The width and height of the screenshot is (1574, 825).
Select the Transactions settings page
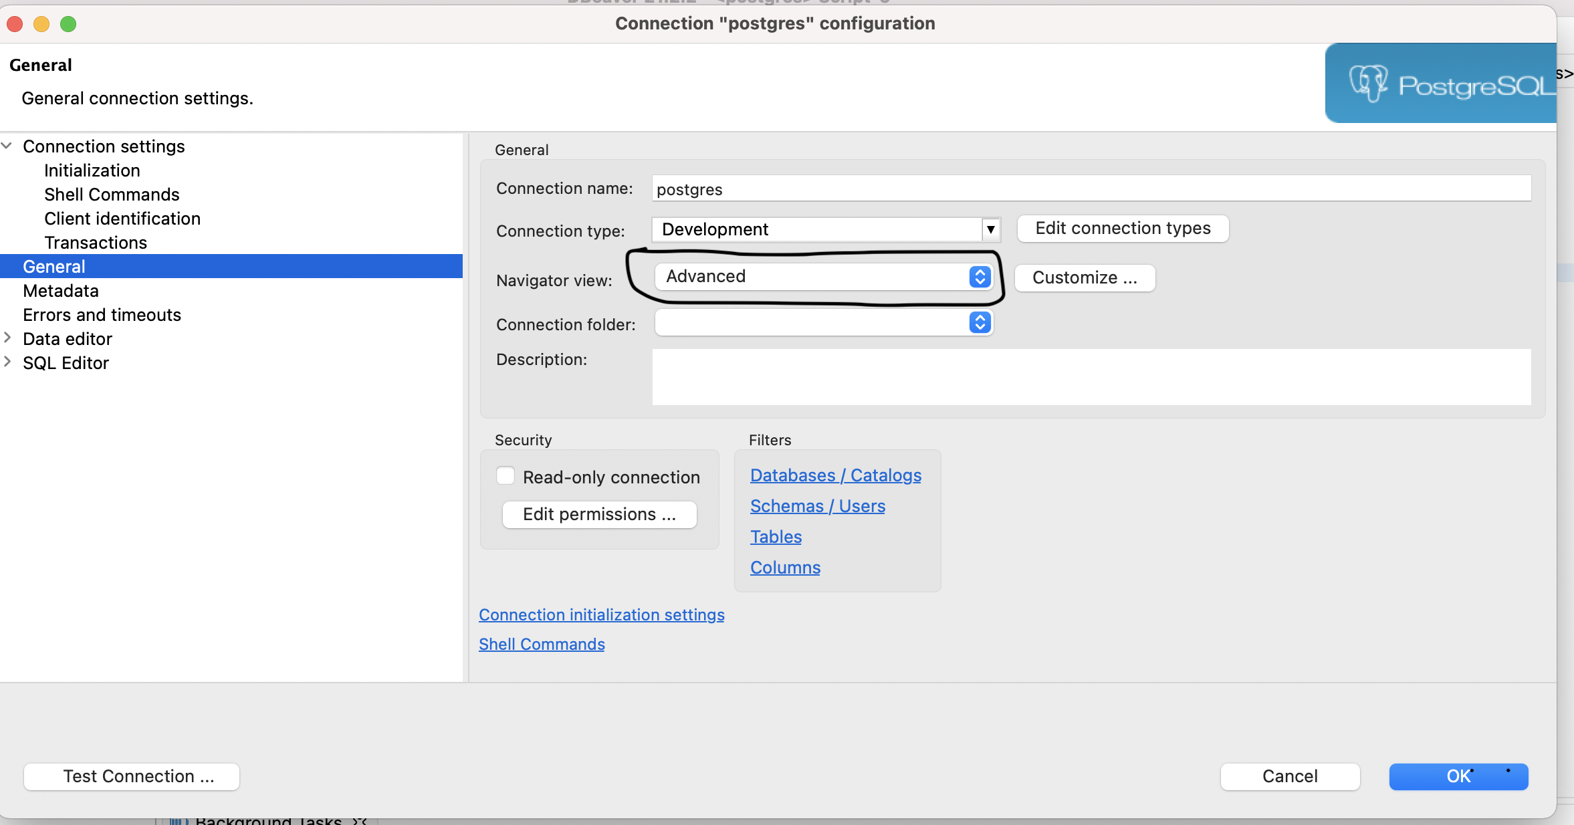pyautogui.click(x=96, y=242)
